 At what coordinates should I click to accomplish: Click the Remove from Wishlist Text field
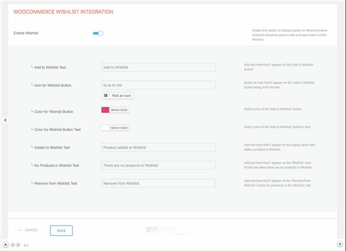tap(158, 183)
